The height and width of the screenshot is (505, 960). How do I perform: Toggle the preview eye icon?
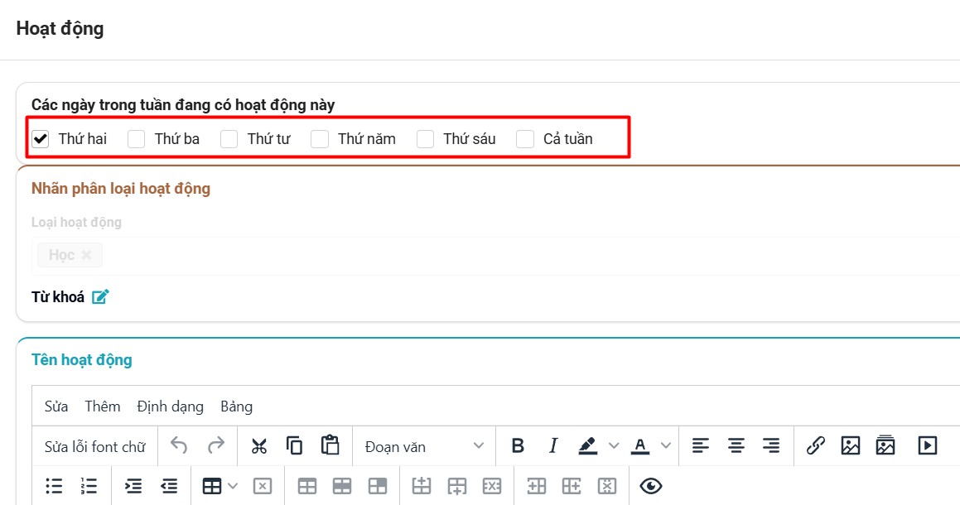tap(651, 486)
